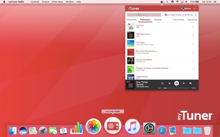Click the playback progress bar
This screenshot has width=220, height=137.
point(177,88)
